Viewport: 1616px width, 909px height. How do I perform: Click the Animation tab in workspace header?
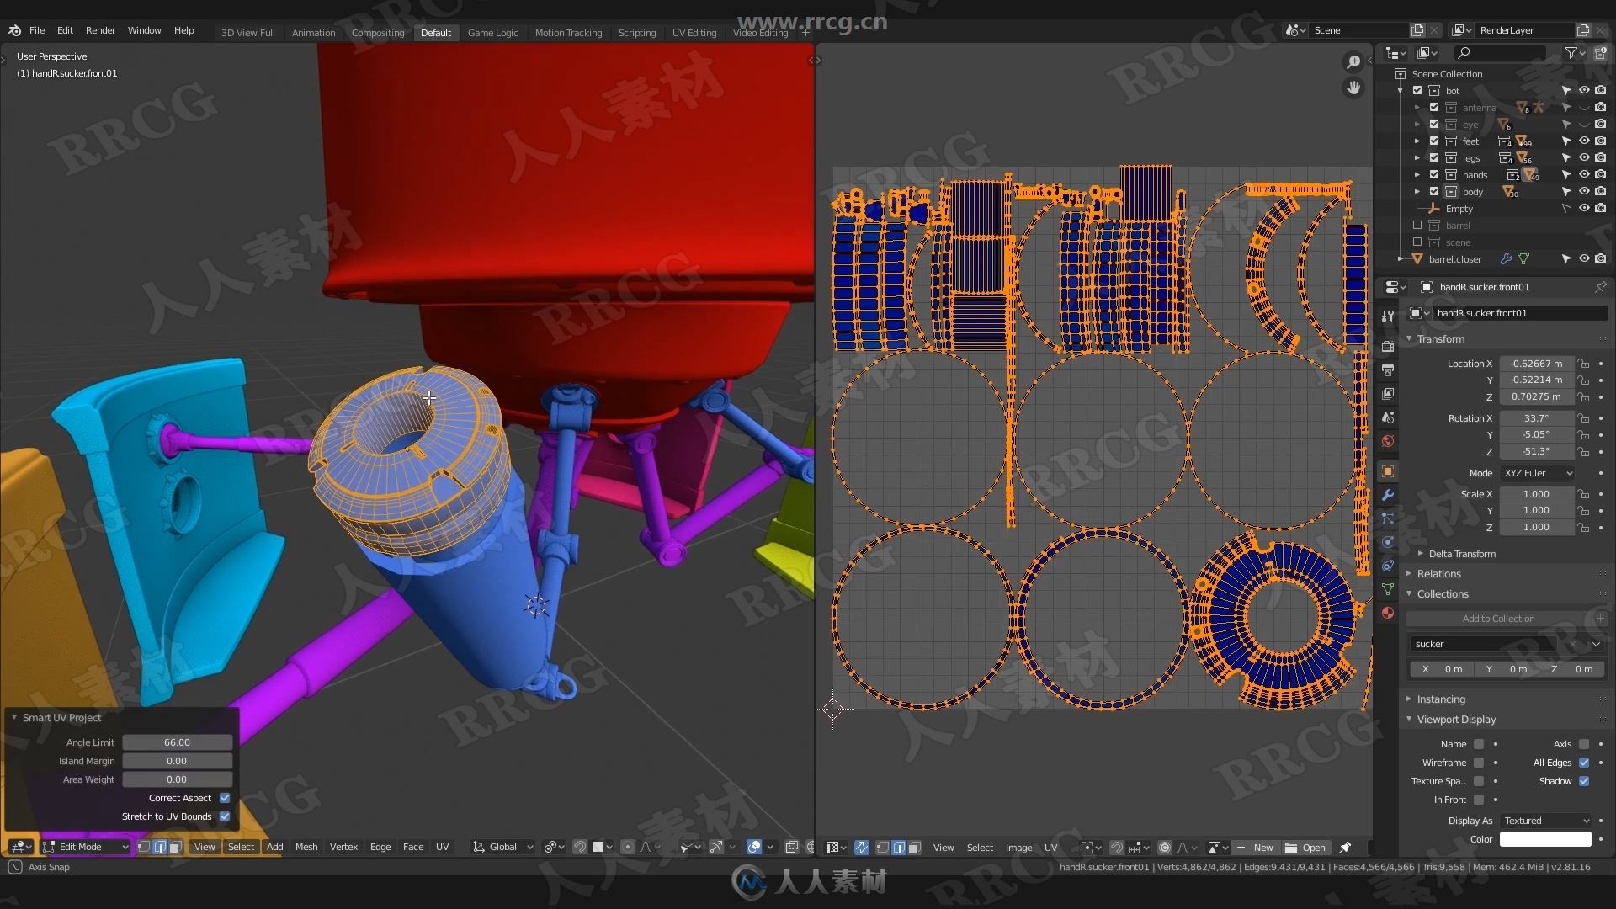[x=314, y=32]
